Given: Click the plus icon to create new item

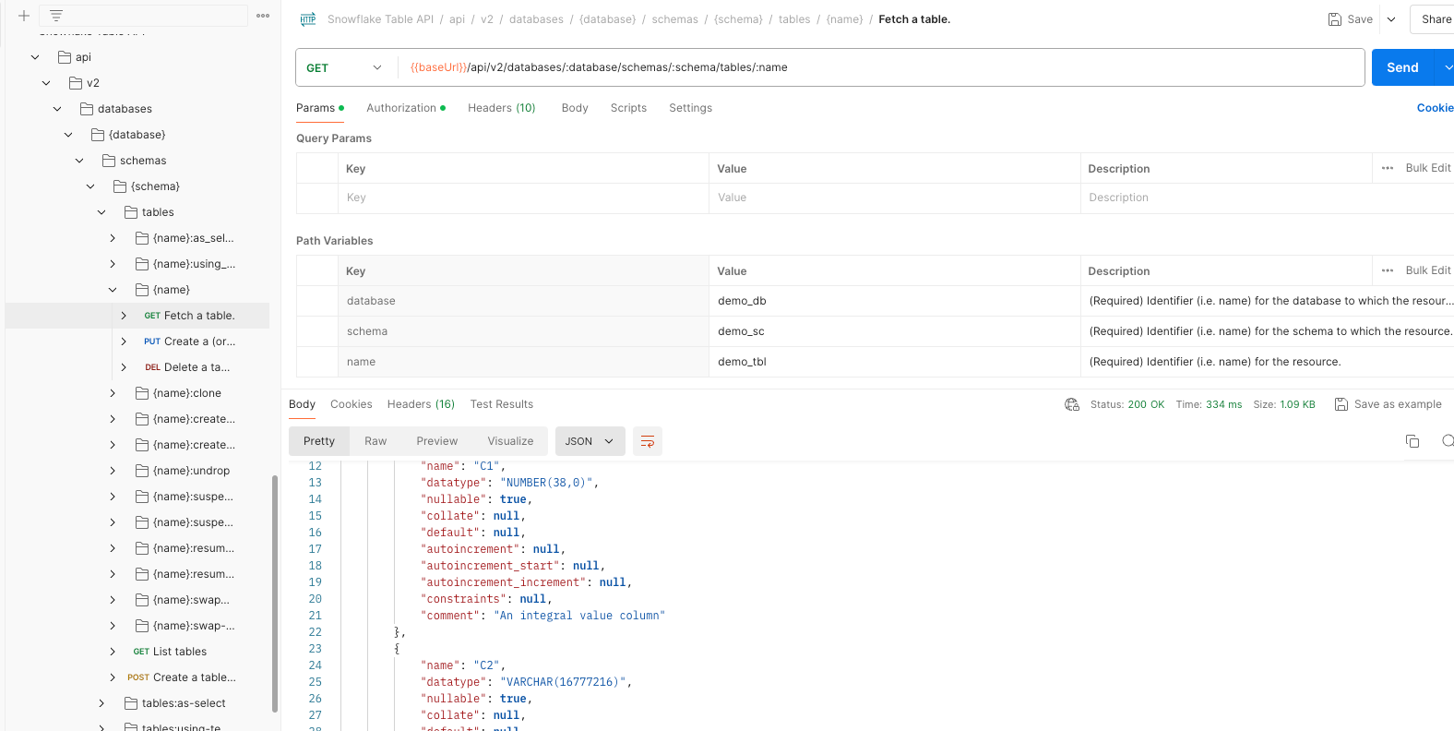Looking at the screenshot, I should tap(24, 16).
